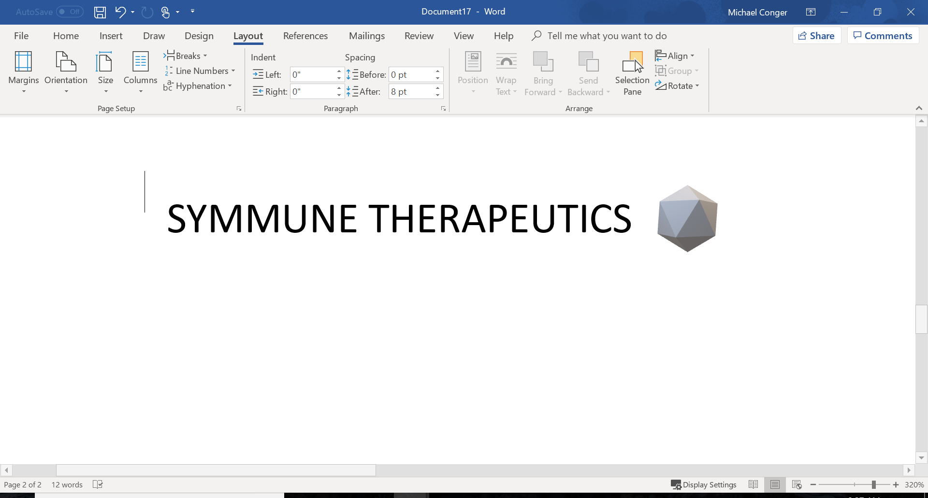928x498 pixels.
Task: Click the zoom slider handle
Action: tap(873, 484)
